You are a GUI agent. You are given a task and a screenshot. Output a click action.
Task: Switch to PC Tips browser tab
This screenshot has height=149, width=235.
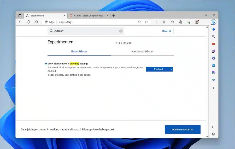89,16
